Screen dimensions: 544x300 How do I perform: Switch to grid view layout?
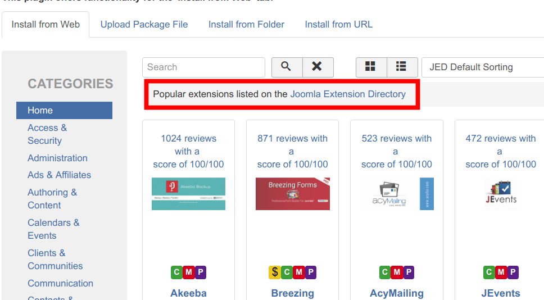(371, 67)
